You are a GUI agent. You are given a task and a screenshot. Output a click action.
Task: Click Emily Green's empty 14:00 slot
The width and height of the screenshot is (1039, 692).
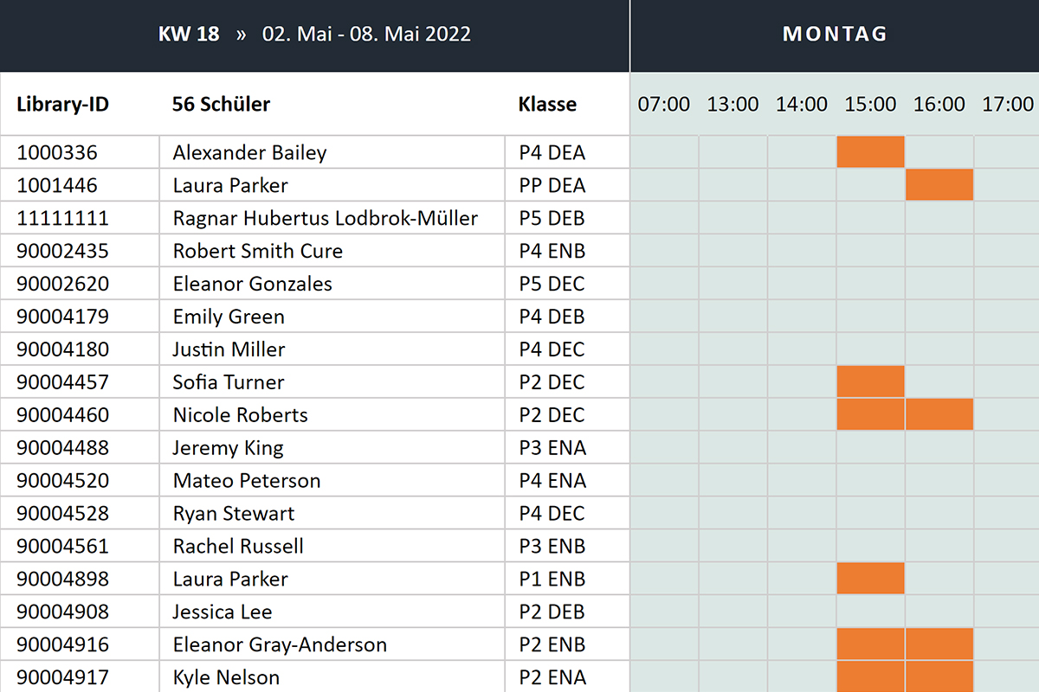pos(802,317)
